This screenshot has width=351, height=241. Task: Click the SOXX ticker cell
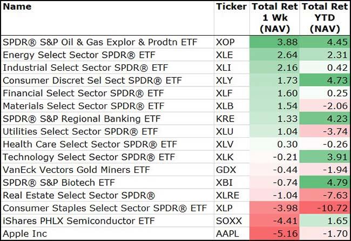coord(229,220)
